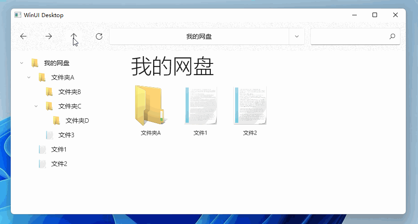The height and width of the screenshot is (224, 418).
Task: Click the folder icon beside tree 文件夹A
Action: pyautogui.click(x=42, y=77)
